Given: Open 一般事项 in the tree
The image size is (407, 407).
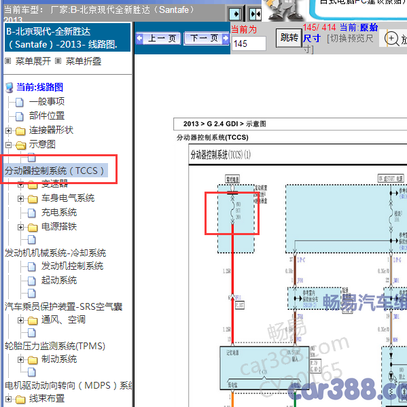Looking at the screenshot, I should 47,101.
